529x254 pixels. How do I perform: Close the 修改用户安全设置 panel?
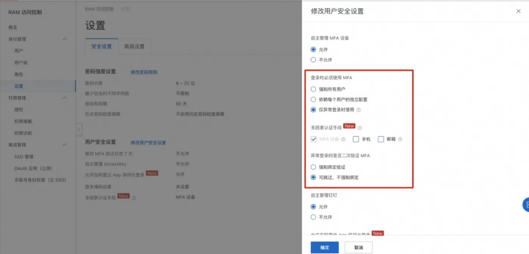pos(518,11)
